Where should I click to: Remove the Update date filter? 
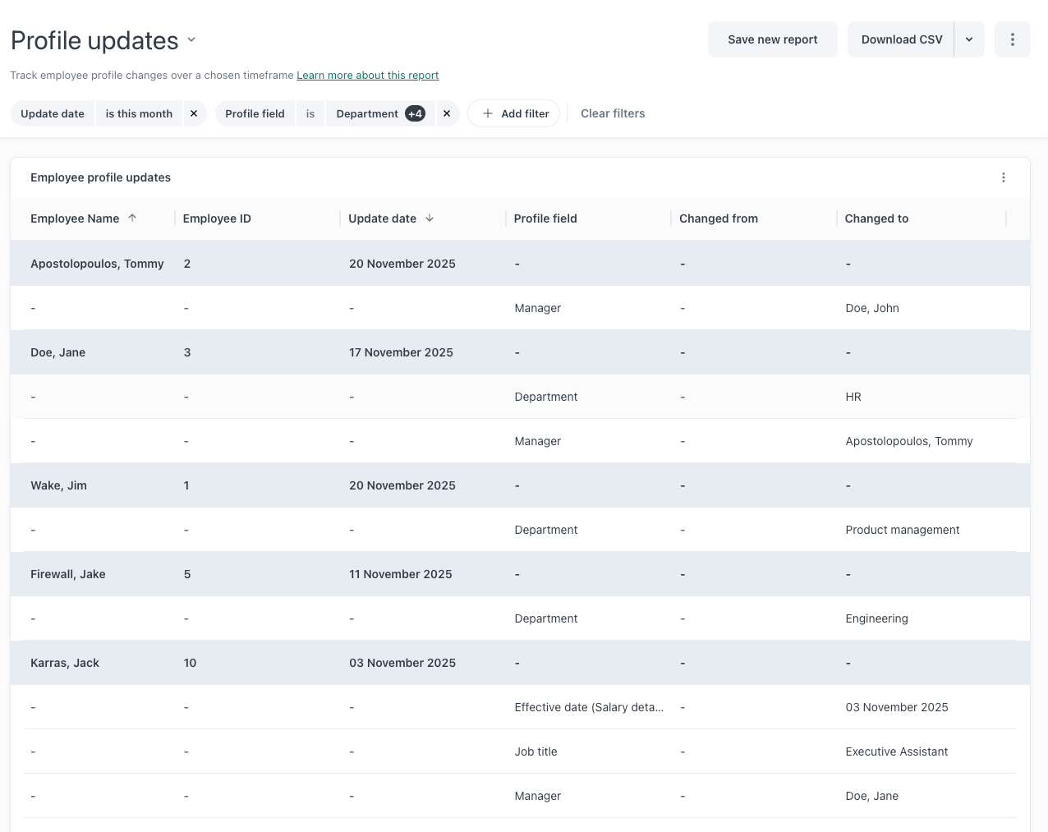194,113
